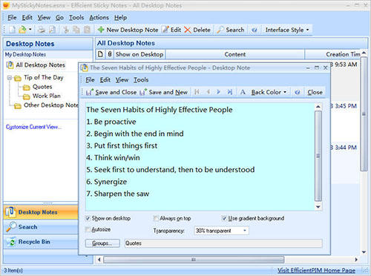Click the Desktop Notes navigation pane button

click(41, 212)
